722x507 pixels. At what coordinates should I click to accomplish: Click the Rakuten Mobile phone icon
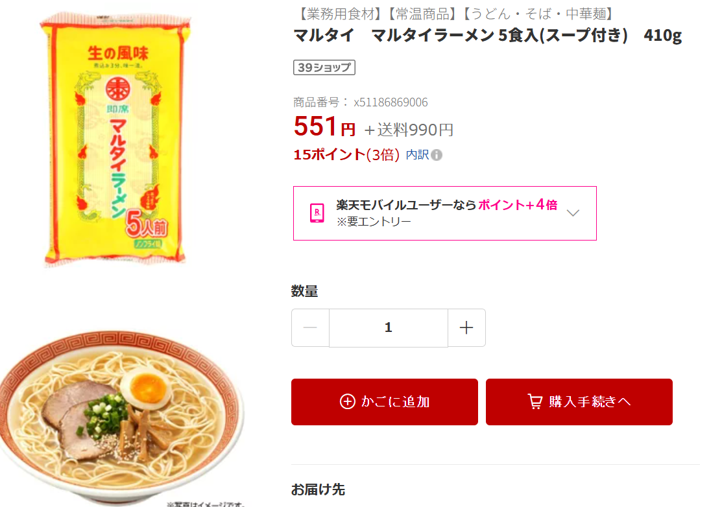pos(317,213)
